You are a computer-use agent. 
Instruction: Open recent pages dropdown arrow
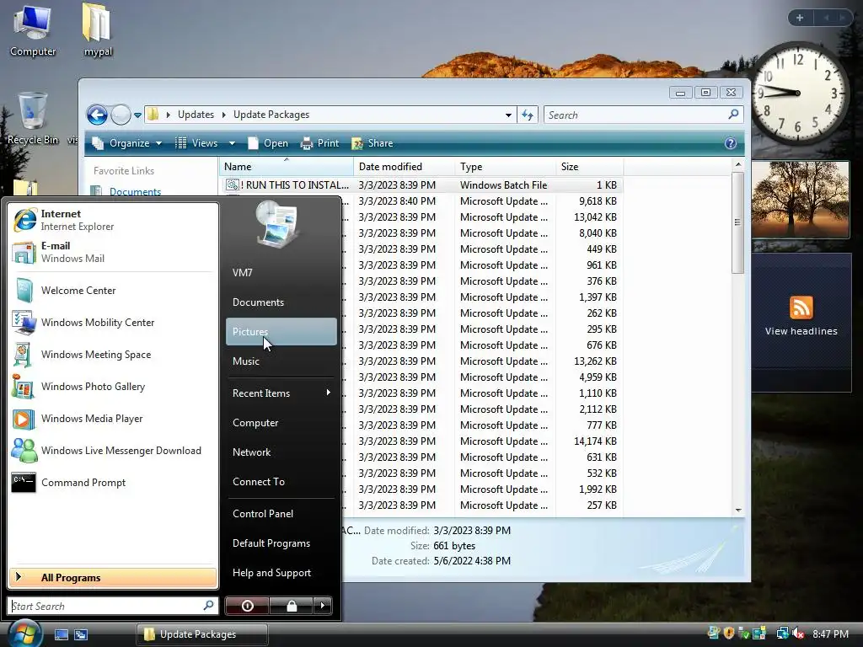[x=137, y=115]
